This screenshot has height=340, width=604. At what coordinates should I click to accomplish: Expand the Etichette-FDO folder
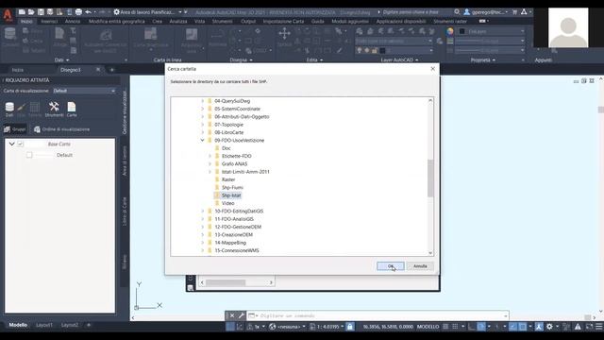[210, 156]
